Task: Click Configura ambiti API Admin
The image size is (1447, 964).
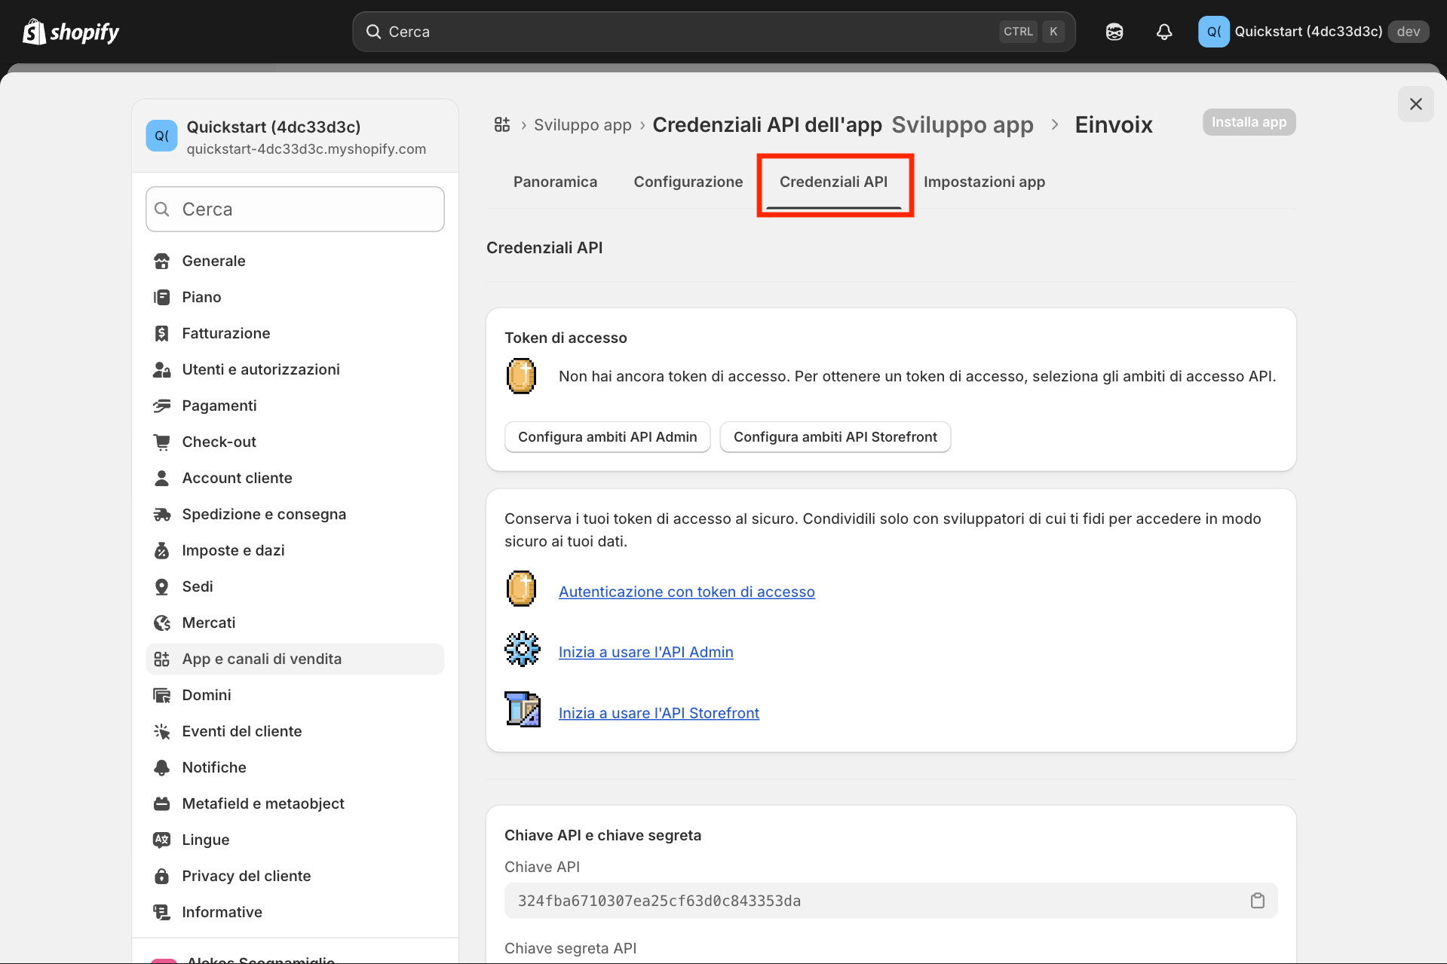Action: coord(607,436)
